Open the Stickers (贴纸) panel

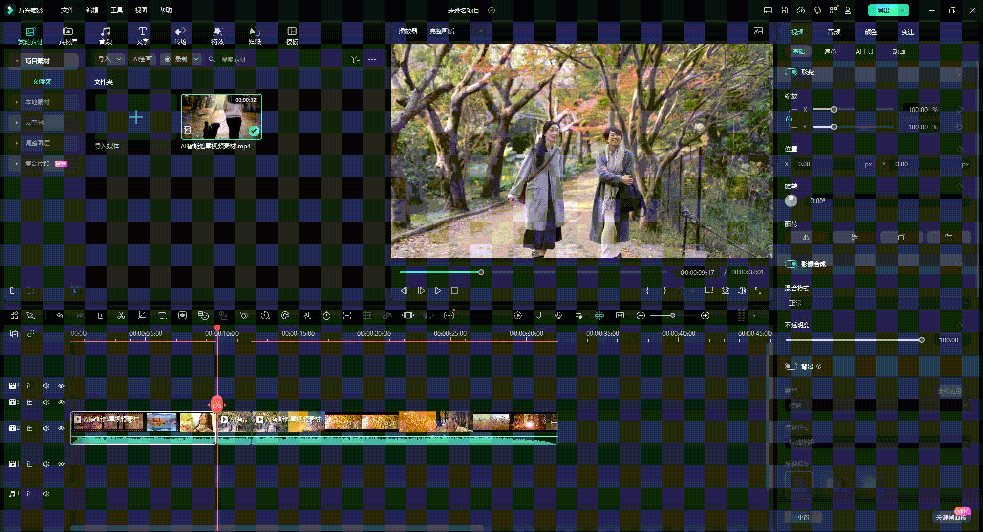tap(254, 36)
